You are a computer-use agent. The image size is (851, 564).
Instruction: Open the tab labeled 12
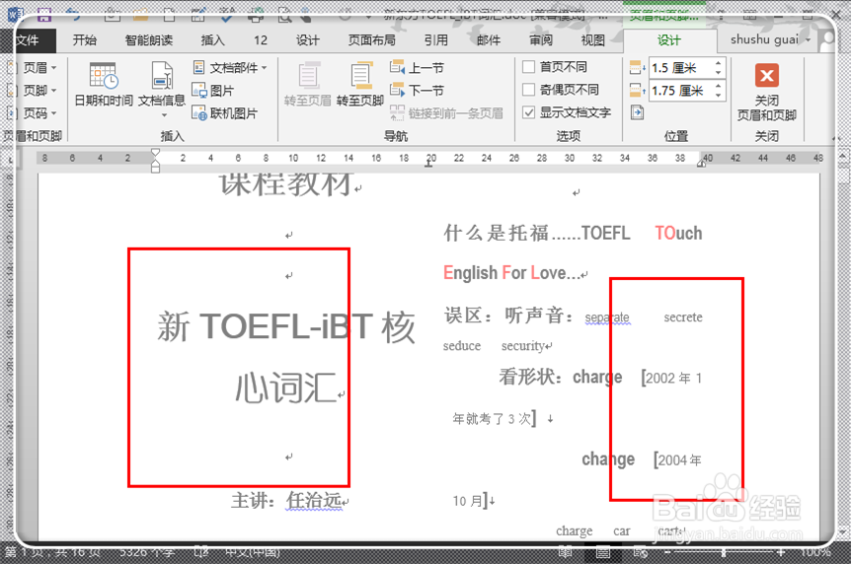pyautogui.click(x=261, y=40)
